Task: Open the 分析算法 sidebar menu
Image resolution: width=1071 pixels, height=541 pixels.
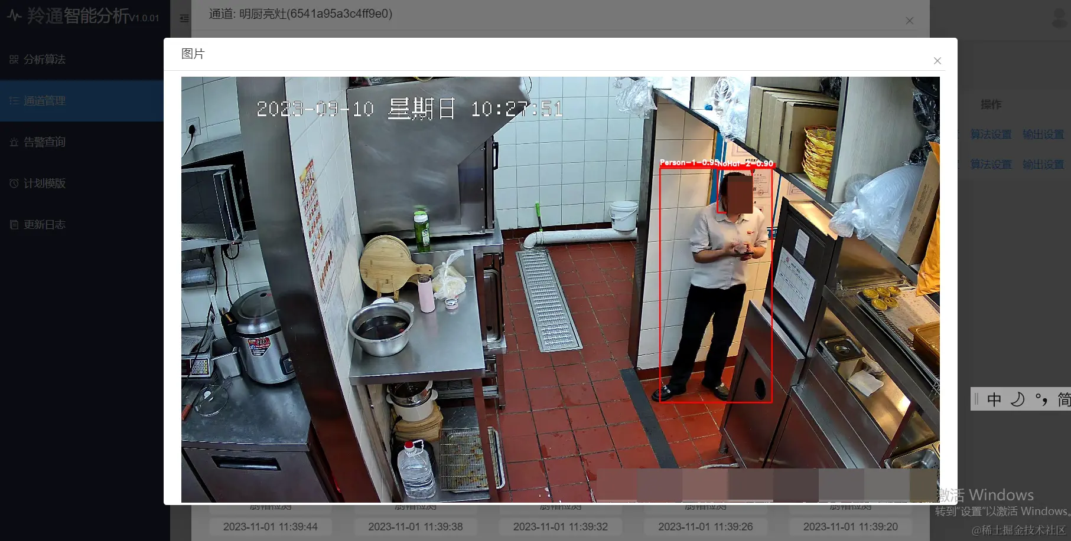Action: pos(82,60)
